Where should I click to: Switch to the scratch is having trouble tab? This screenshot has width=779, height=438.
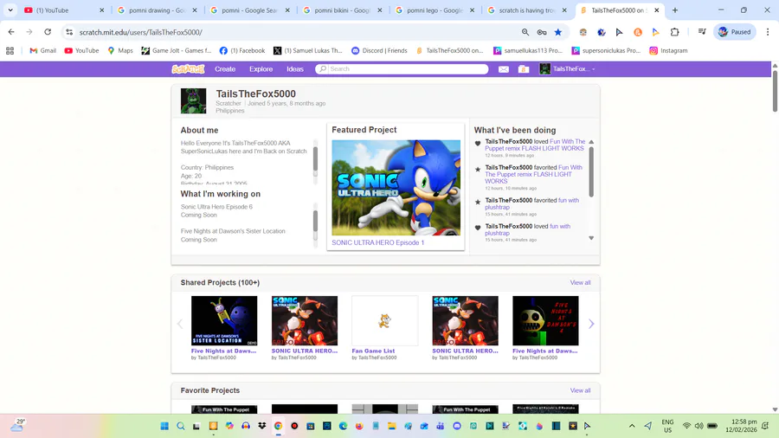527,10
